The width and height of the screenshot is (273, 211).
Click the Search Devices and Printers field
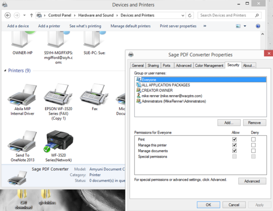229,15
